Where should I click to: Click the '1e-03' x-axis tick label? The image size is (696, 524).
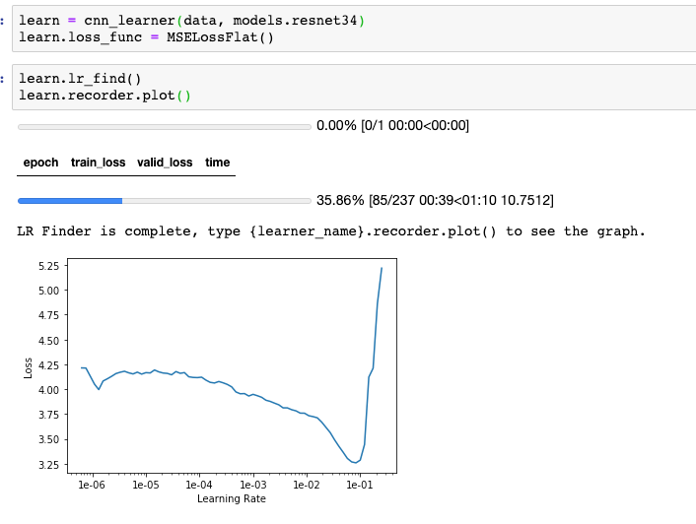[253, 485]
